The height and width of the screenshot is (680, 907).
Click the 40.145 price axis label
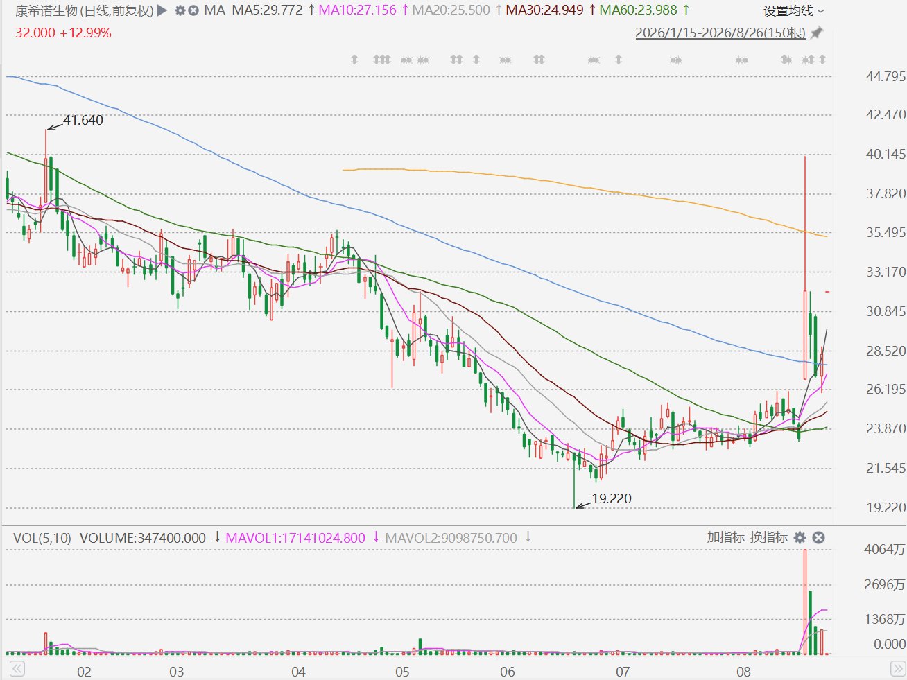click(x=886, y=154)
